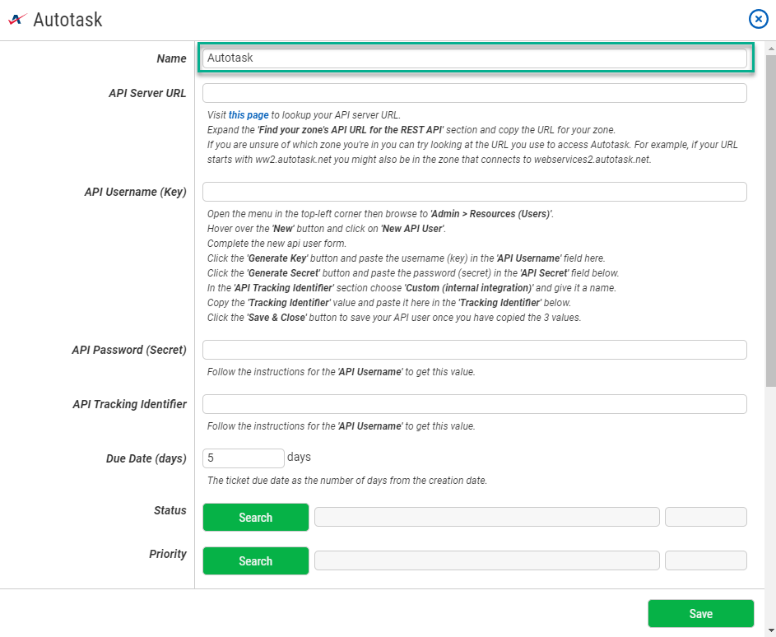Focus the API Tracking Identifier field

474,404
